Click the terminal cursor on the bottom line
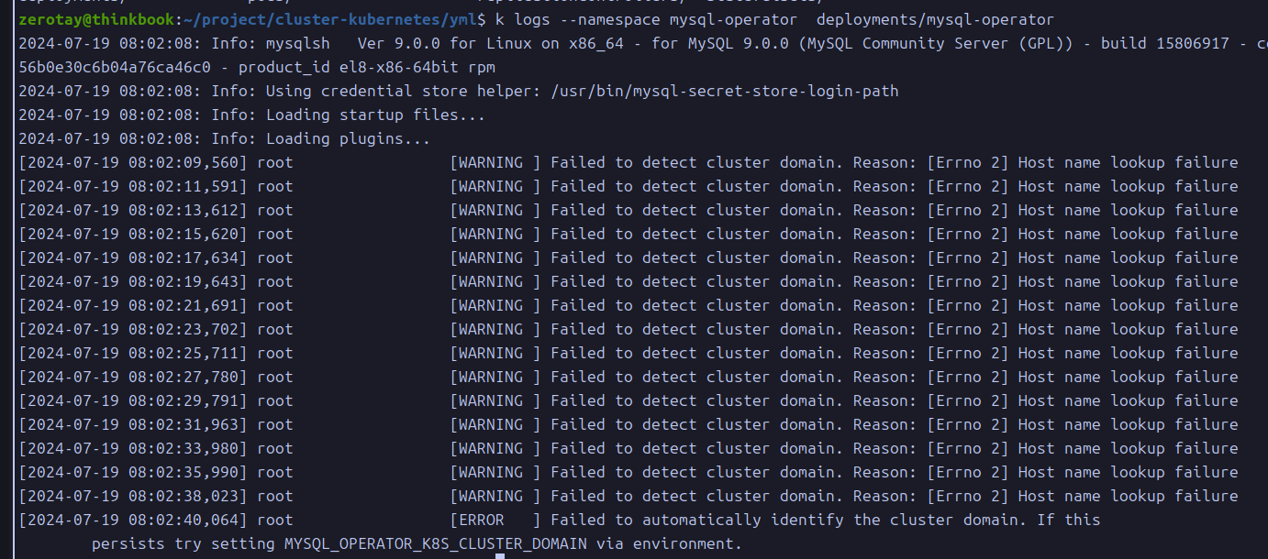The width and height of the screenshot is (1268, 559). [x=500, y=554]
